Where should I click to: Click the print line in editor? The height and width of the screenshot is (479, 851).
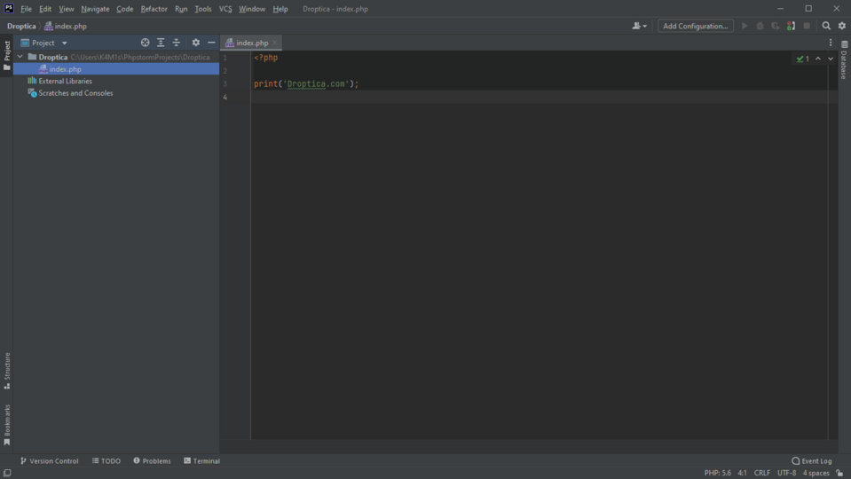tap(306, 83)
